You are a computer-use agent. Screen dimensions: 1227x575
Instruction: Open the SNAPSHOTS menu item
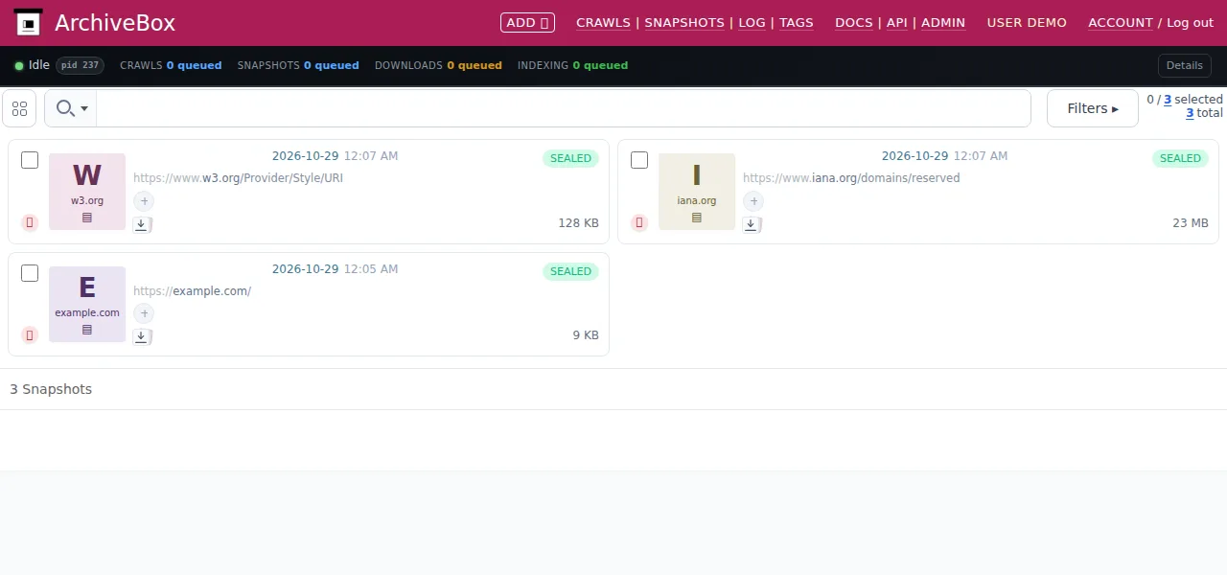[684, 22]
